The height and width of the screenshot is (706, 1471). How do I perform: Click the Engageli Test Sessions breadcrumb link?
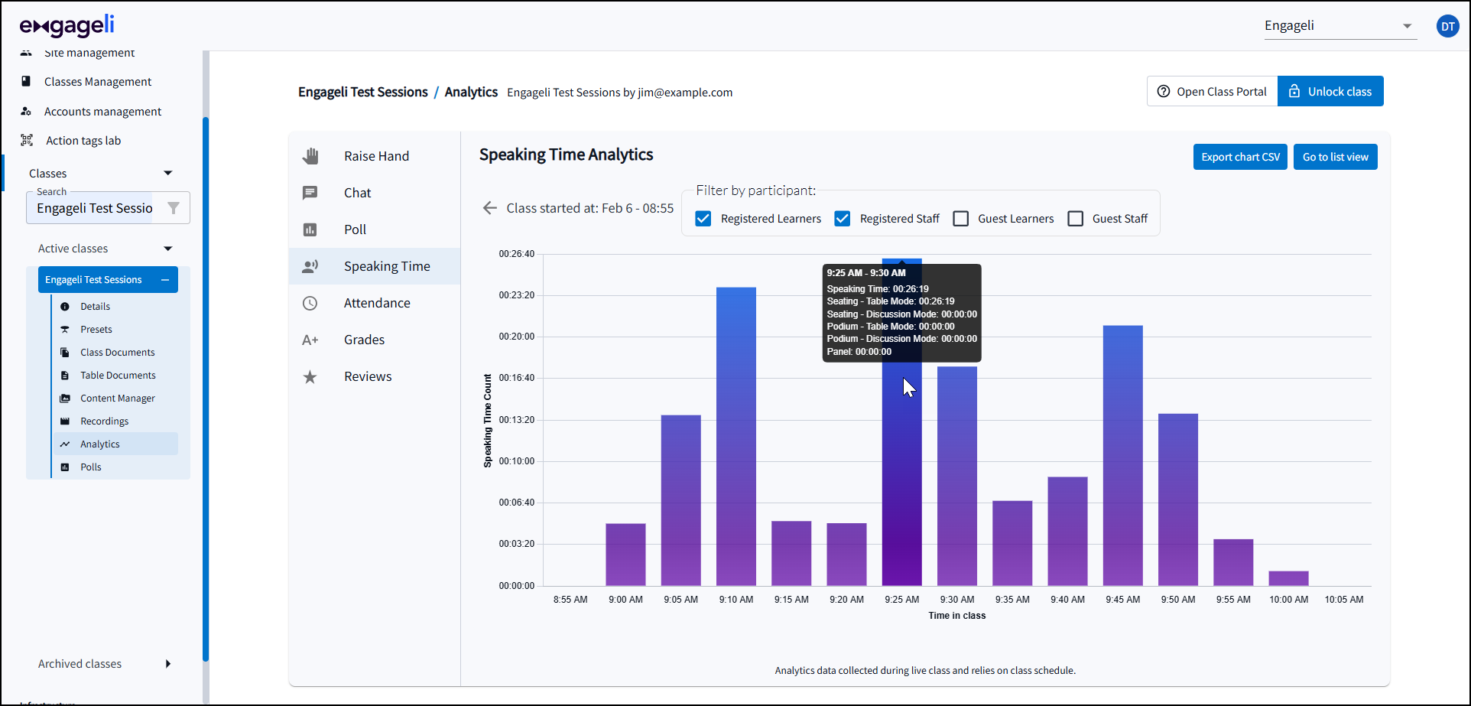363,92
